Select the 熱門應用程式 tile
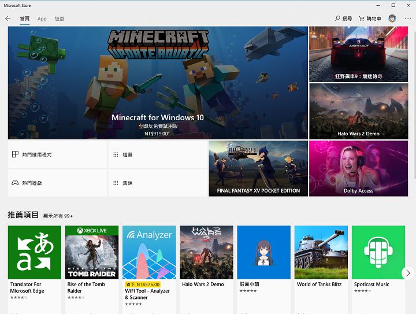Screen dimensions: 416x314 point(58,154)
